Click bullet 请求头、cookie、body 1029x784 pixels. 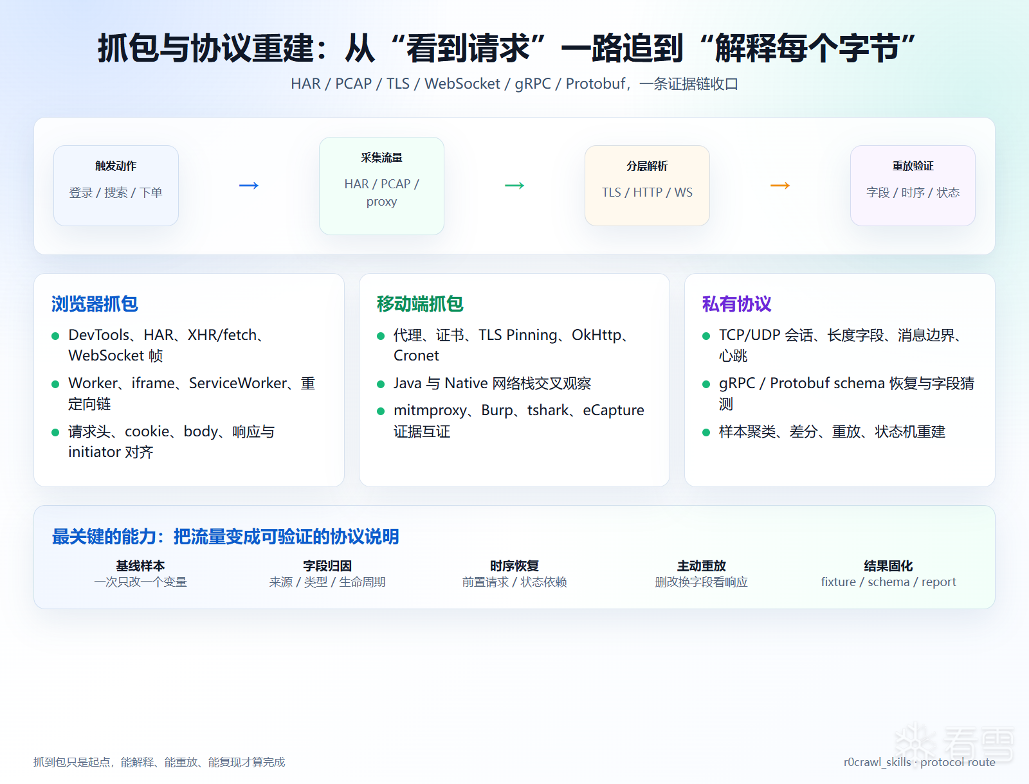pos(171,441)
